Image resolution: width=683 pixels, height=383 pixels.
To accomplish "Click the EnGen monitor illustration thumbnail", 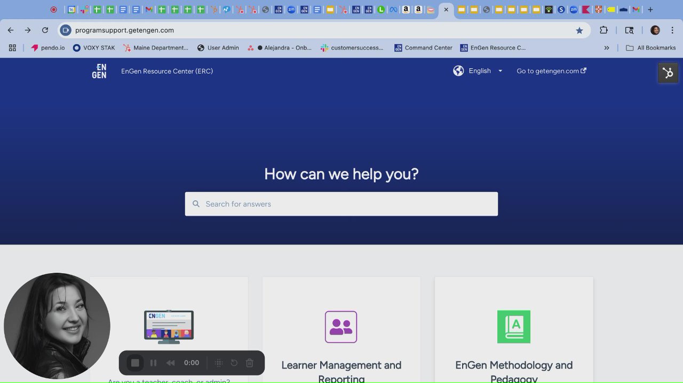I will [x=169, y=327].
